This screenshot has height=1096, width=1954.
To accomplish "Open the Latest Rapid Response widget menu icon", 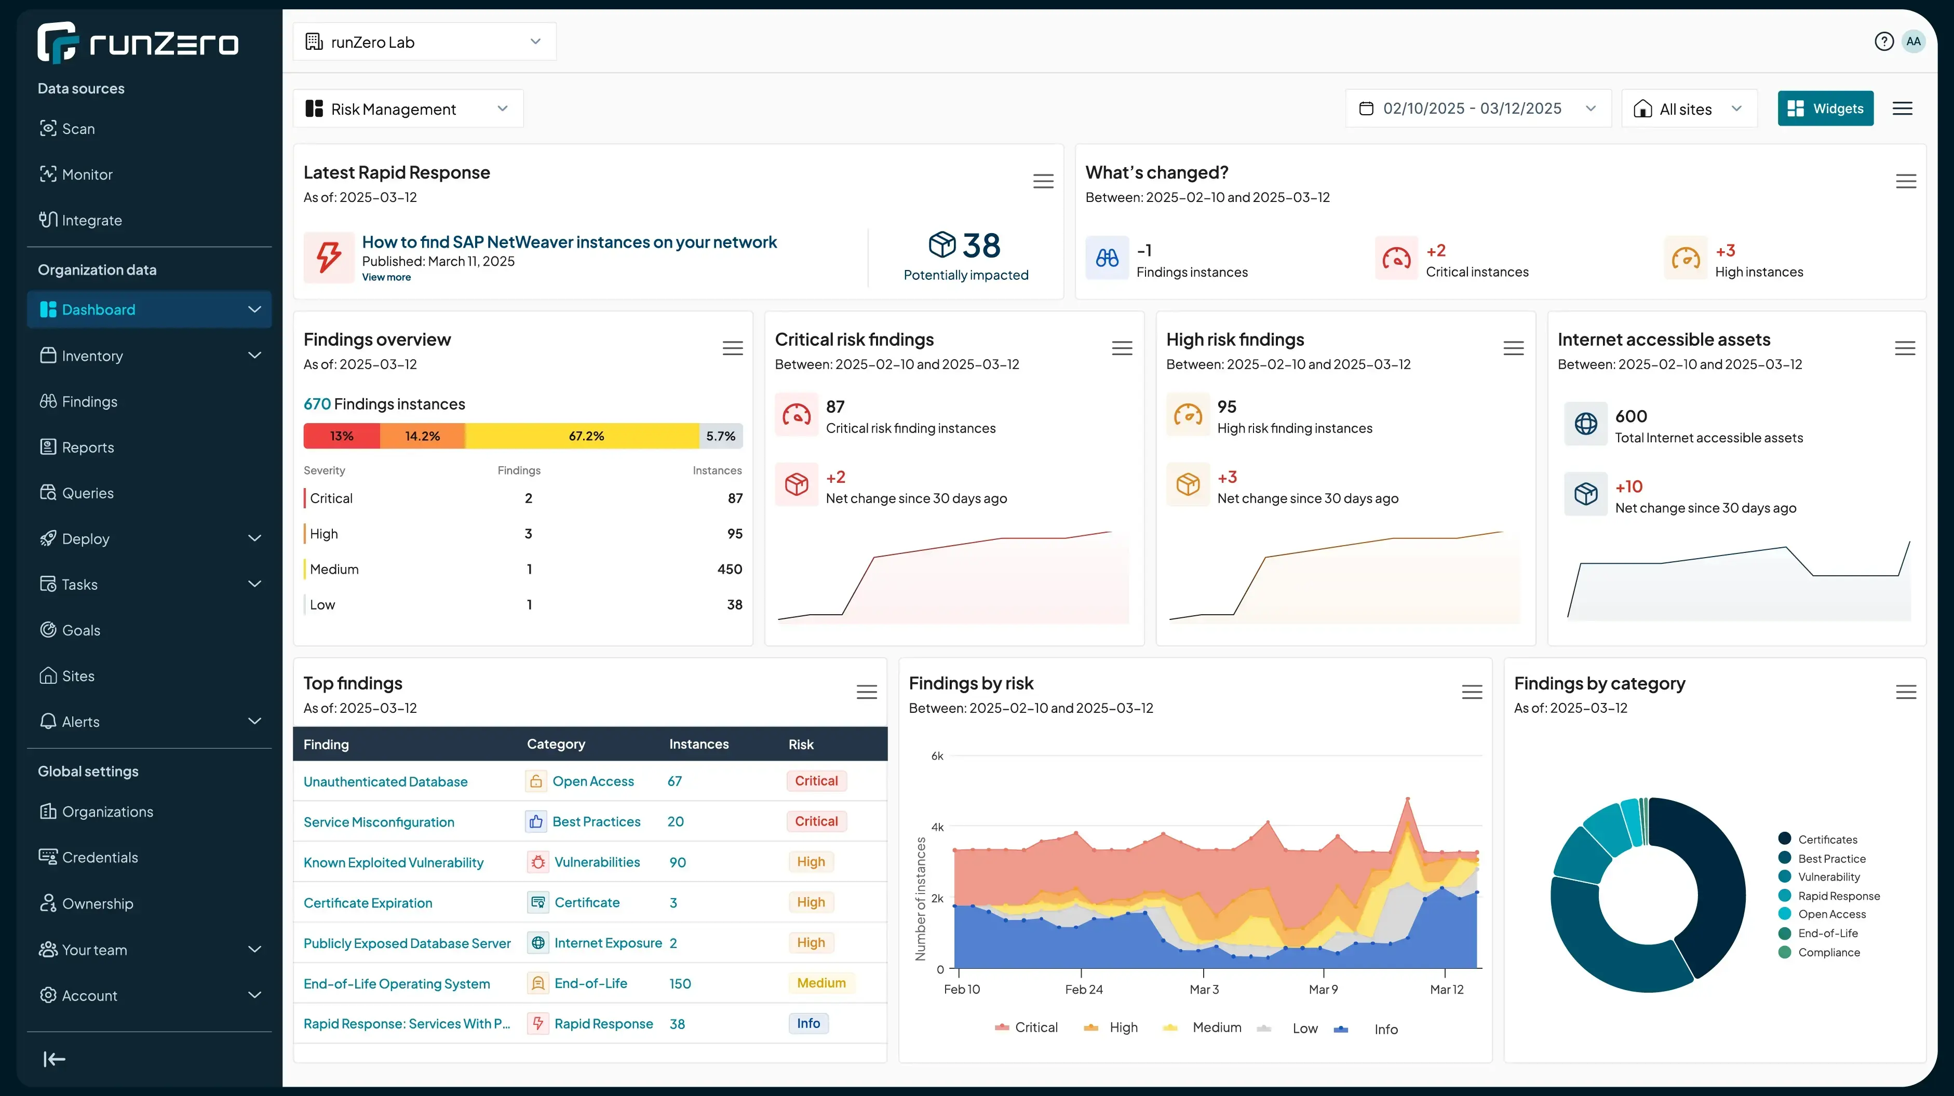I will [x=1043, y=181].
